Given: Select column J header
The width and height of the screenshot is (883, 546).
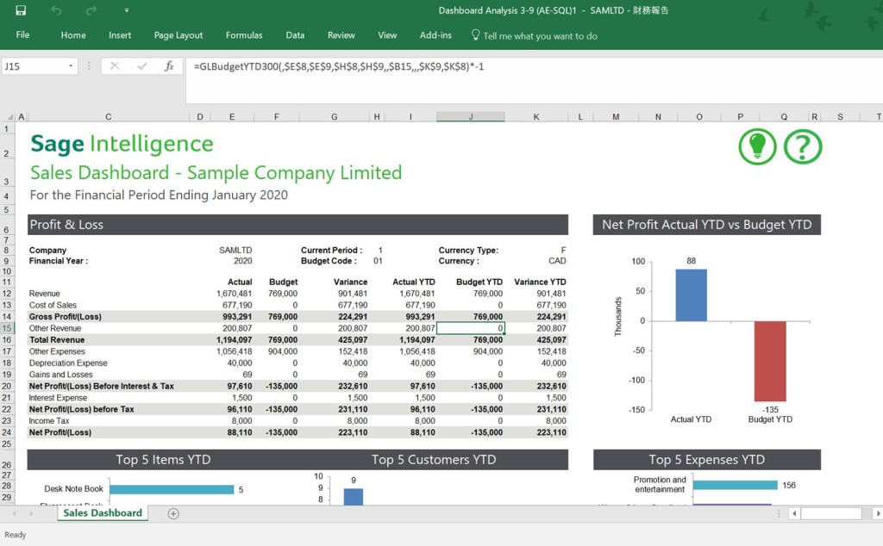Looking at the screenshot, I should [470, 117].
